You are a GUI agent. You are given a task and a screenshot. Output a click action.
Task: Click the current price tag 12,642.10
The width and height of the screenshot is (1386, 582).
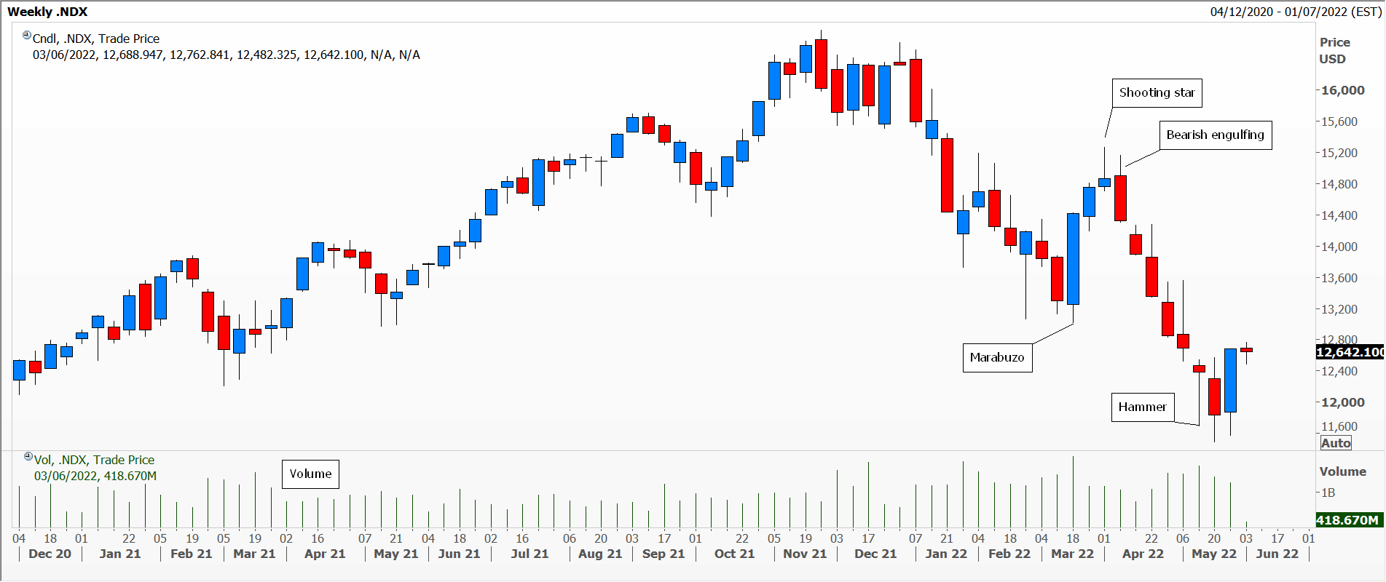(x=1350, y=352)
